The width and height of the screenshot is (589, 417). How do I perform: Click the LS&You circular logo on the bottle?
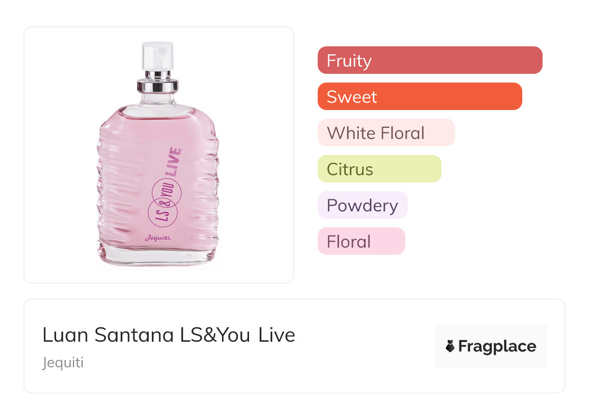pyautogui.click(x=165, y=204)
